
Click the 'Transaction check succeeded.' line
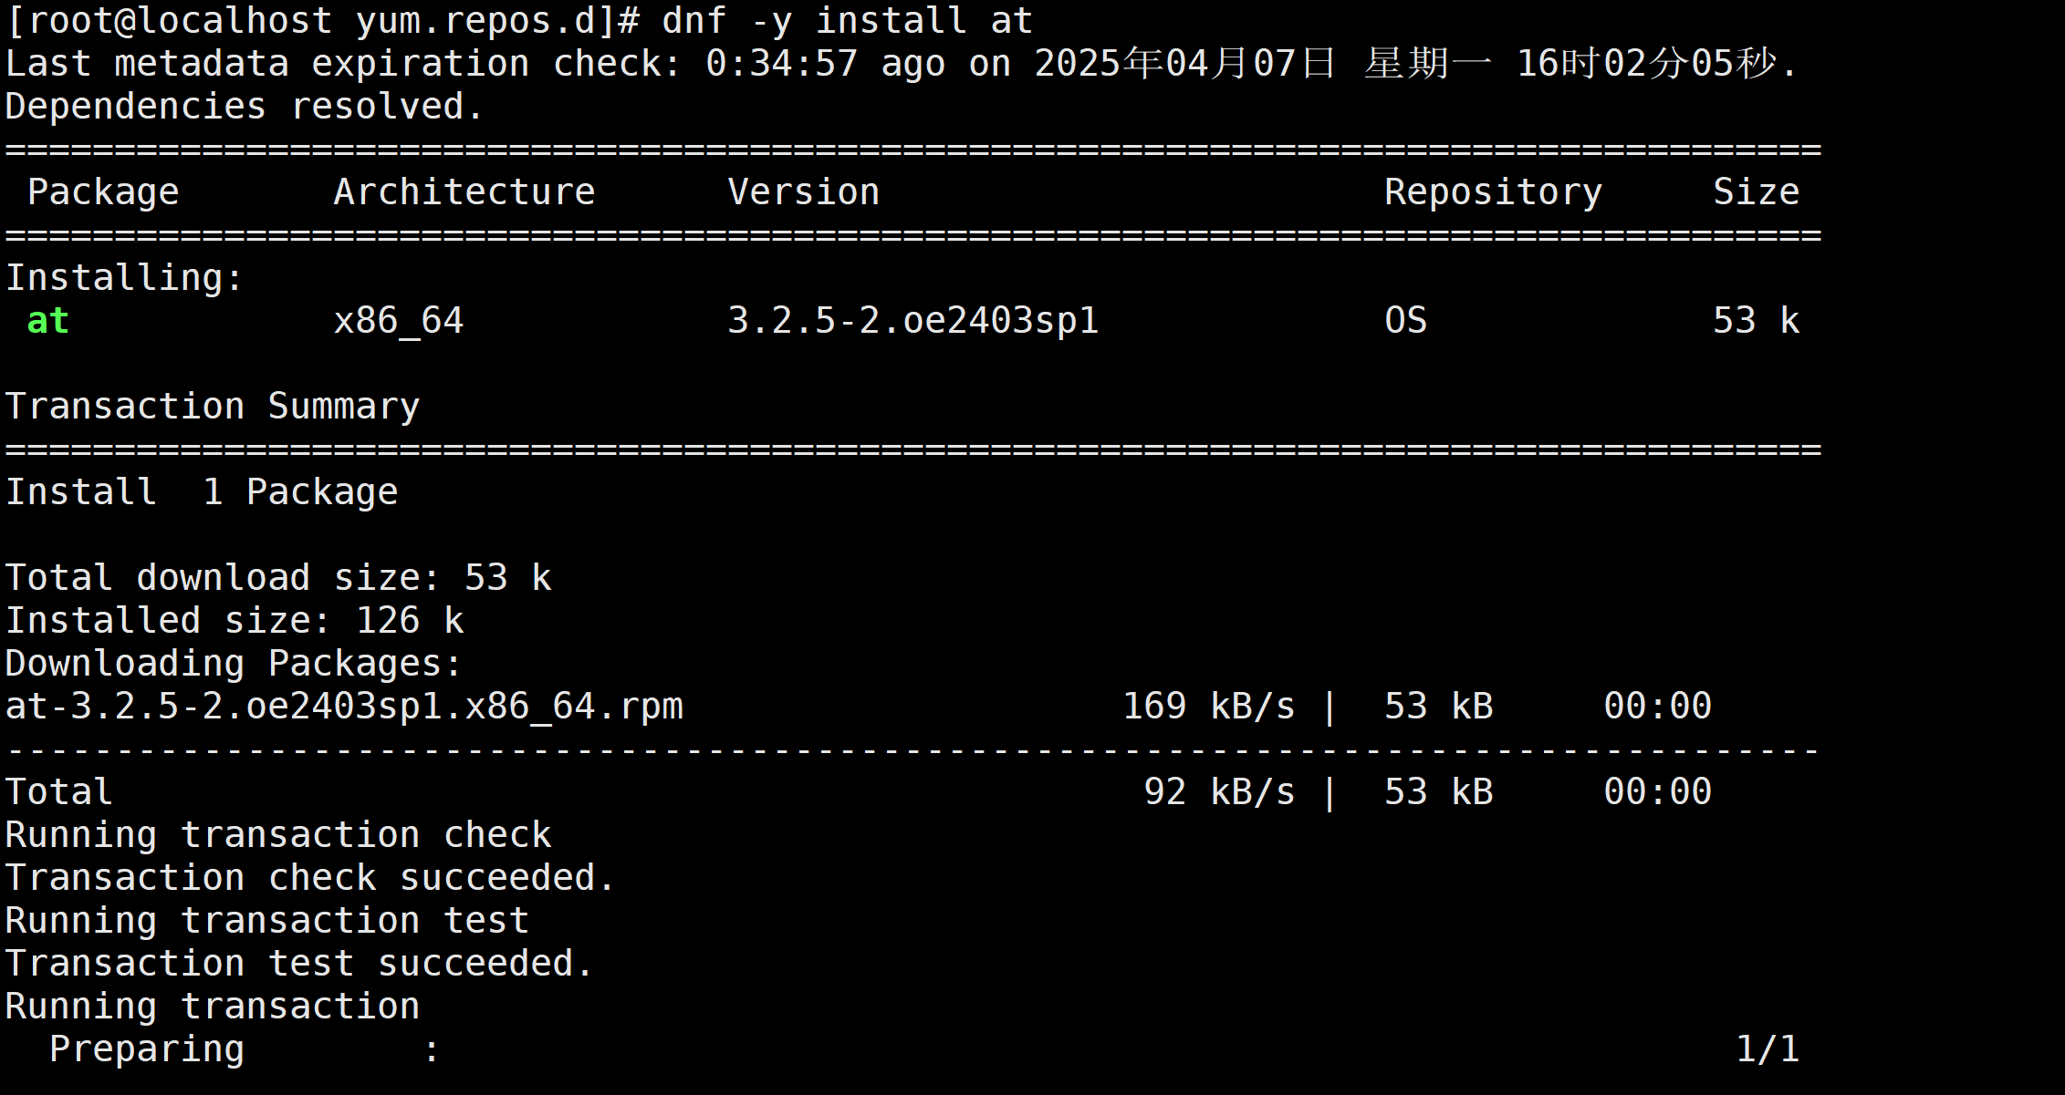(x=310, y=878)
